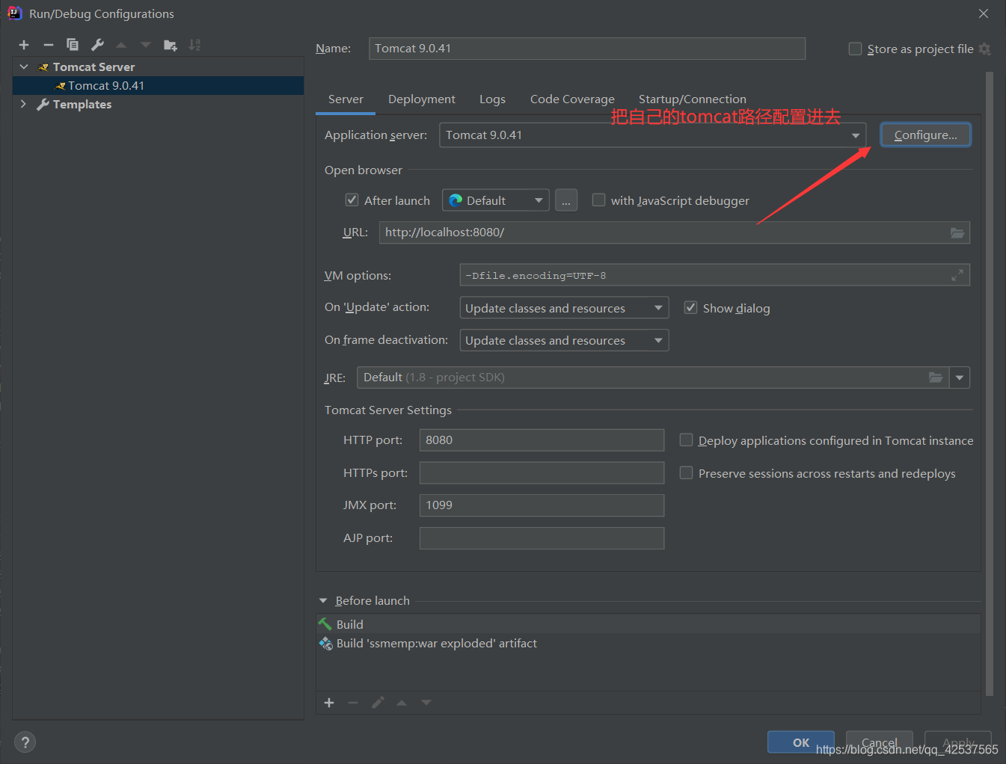Switch to the Code Coverage tab

(x=572, y=99)
